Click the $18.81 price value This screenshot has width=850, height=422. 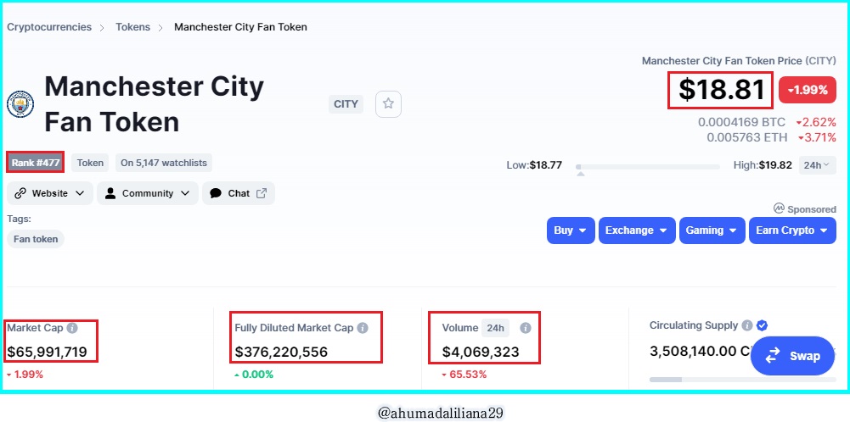pyautogui.click(x=720, y=90)
